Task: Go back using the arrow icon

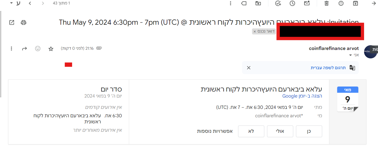Action: coord(374,3)
